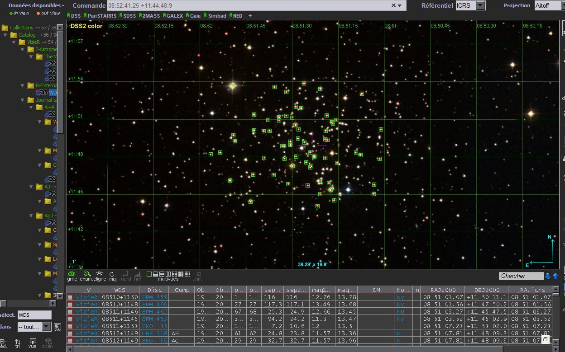This screenshot has width=565, height=352.
Task: Select the single-view multivues layout
Action: coord(149,274)
